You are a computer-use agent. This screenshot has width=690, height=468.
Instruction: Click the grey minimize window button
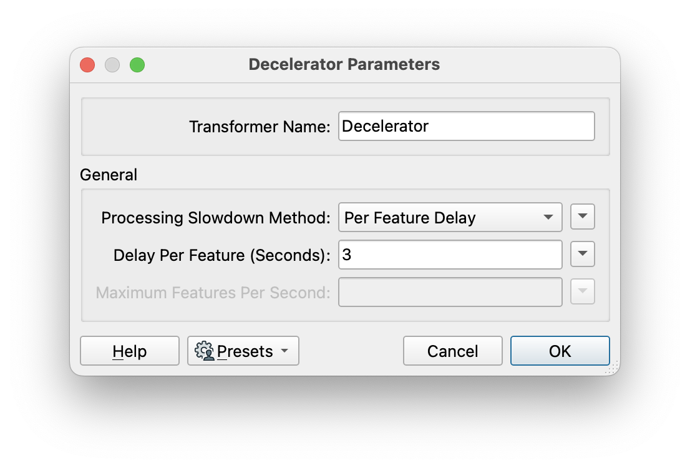pyautogui.click(x=112, y=65)
